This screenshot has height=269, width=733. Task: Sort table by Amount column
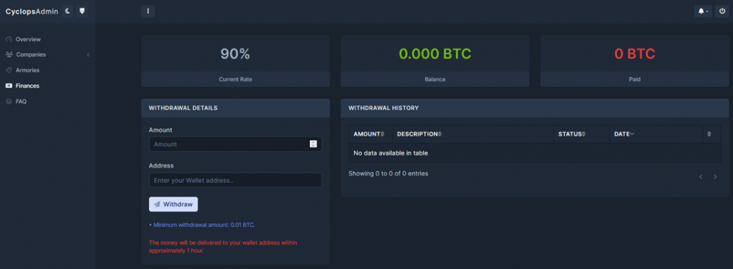pyautogui.click(x=371, y=134)
